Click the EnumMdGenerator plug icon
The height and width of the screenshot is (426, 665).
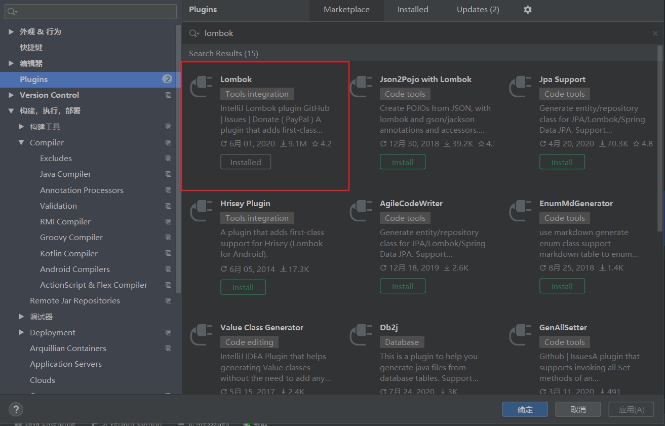pyautogui.click(x=521, y=210)
